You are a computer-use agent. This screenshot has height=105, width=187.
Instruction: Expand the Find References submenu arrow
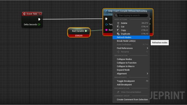coord(147,48)
